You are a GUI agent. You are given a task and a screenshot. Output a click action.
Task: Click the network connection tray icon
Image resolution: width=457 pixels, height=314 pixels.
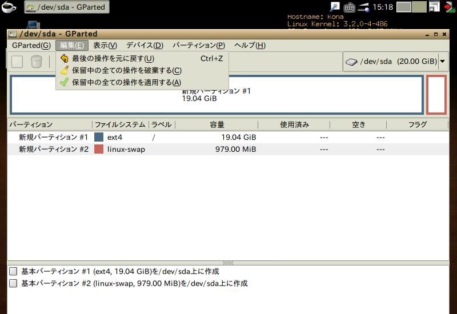[364, 7]
